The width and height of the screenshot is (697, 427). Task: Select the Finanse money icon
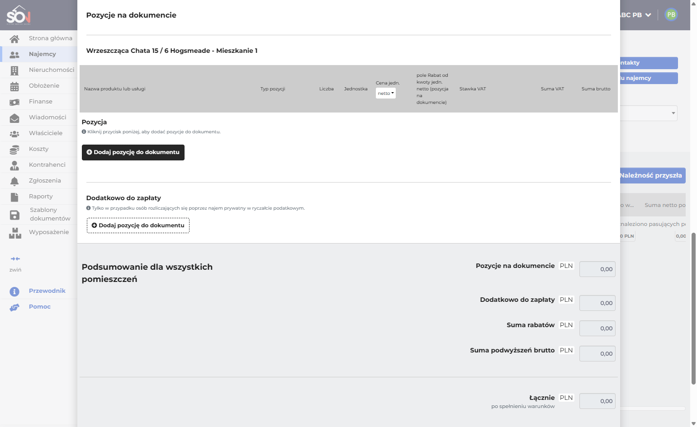14,102
